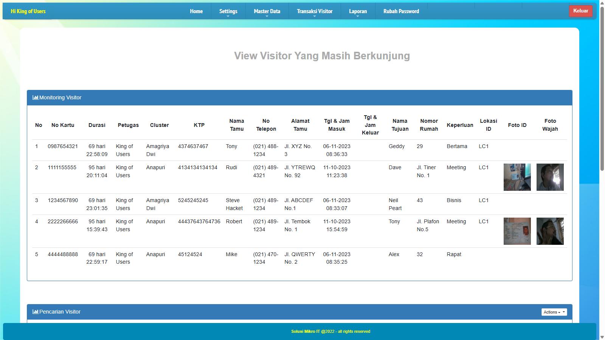Open Robert's Foto ID thumbnail
605x340 pixels.
(517, 231)
